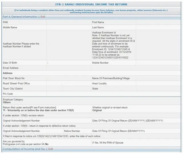Click the Area/ Locality label
The height and width of the screenshot is (154, 183).
pos(100,84)
